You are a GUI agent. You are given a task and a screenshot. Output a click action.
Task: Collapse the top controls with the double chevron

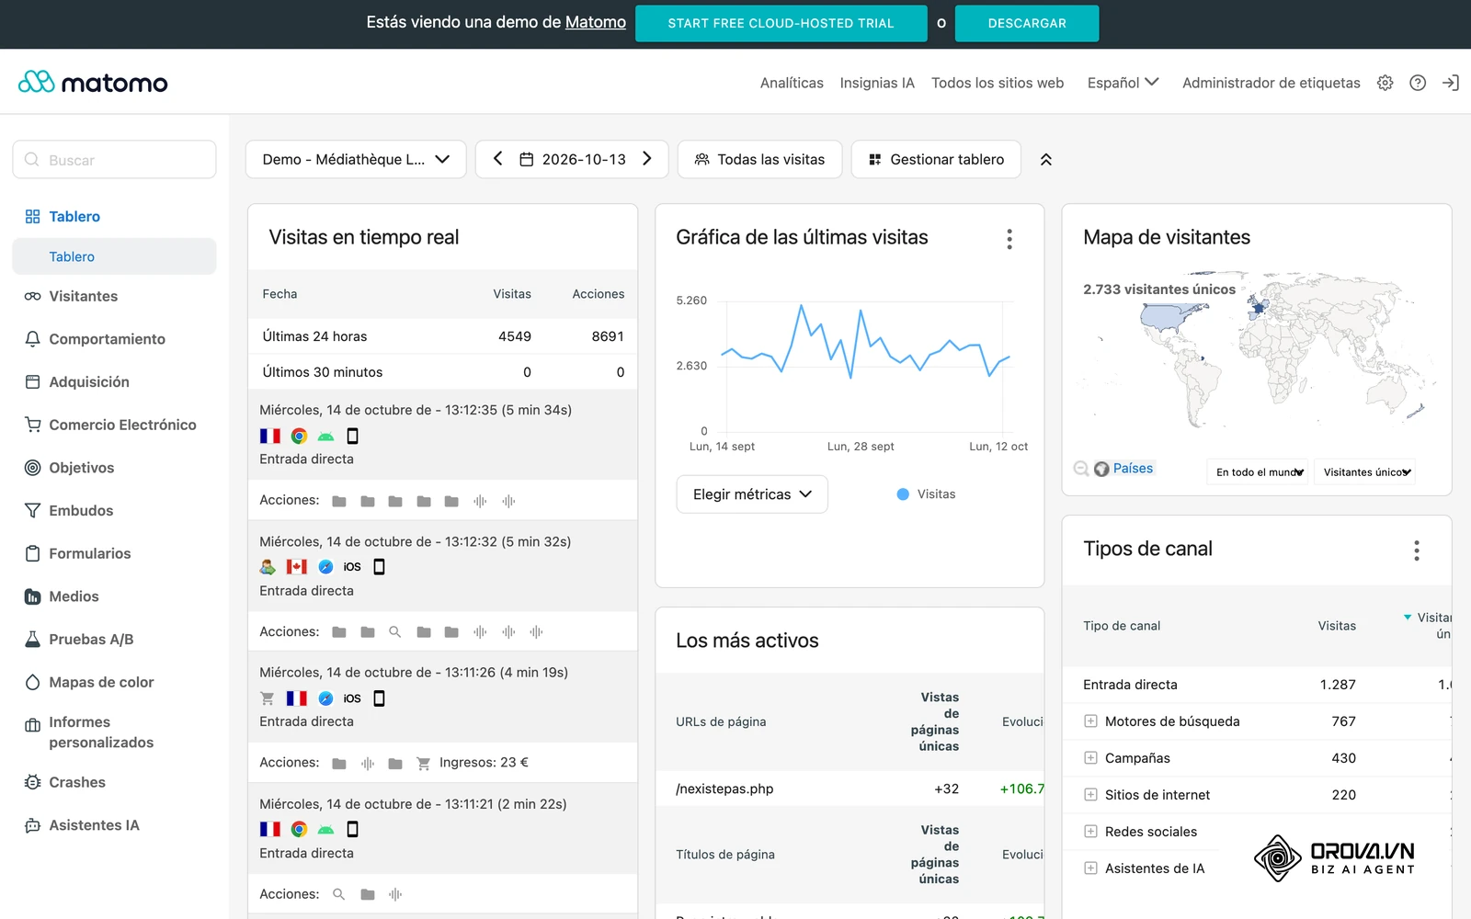point(1045,160)
